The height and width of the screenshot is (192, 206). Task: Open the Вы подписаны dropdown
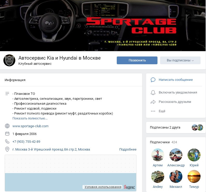[180, 60]
